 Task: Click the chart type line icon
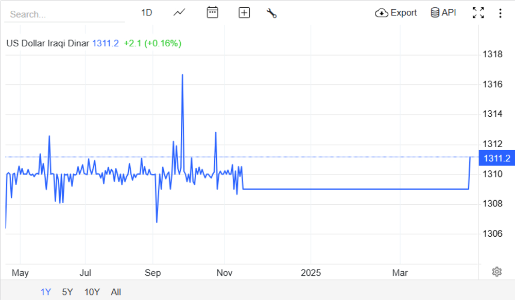(x=179, y=13)
